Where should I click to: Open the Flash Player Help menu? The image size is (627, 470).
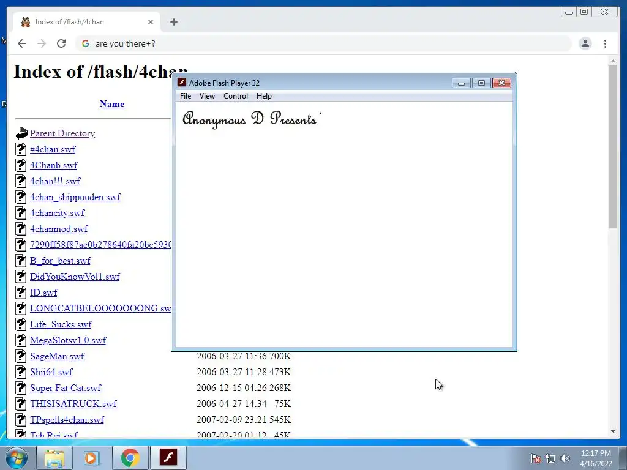pyautogui.click(x=264, y=96)
